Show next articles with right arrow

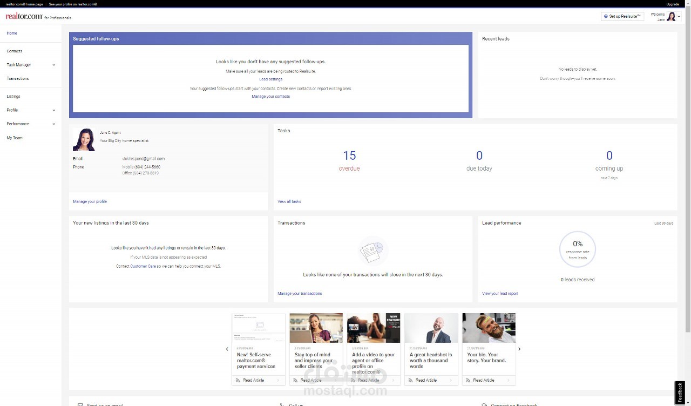click(519, 349)
